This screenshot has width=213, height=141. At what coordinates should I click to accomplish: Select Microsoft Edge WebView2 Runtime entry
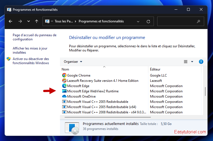point(93,91)
